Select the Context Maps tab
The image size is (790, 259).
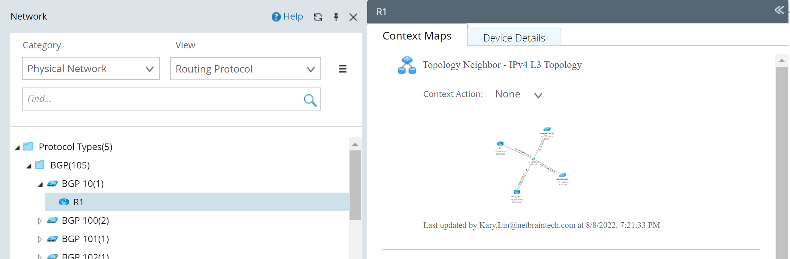417,35
